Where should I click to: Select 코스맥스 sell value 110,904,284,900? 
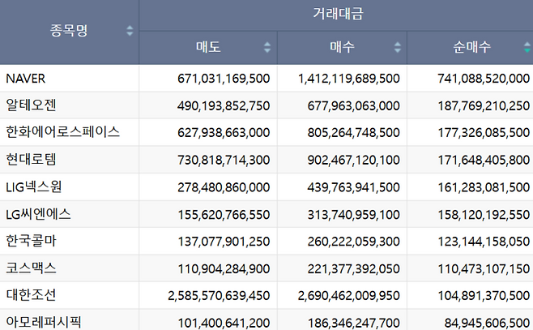point(224,268)
